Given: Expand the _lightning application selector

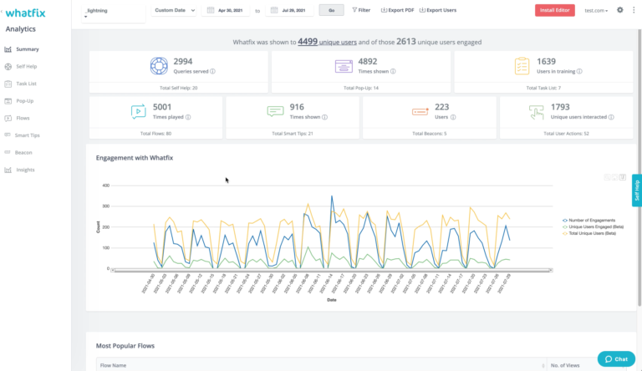Looking at the screenshot, I should pyautogui.click(x=115, y=11).
